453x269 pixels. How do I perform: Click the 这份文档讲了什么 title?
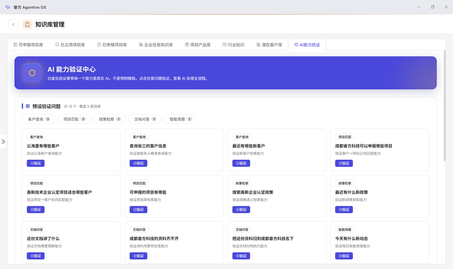[x=43, y=238]
